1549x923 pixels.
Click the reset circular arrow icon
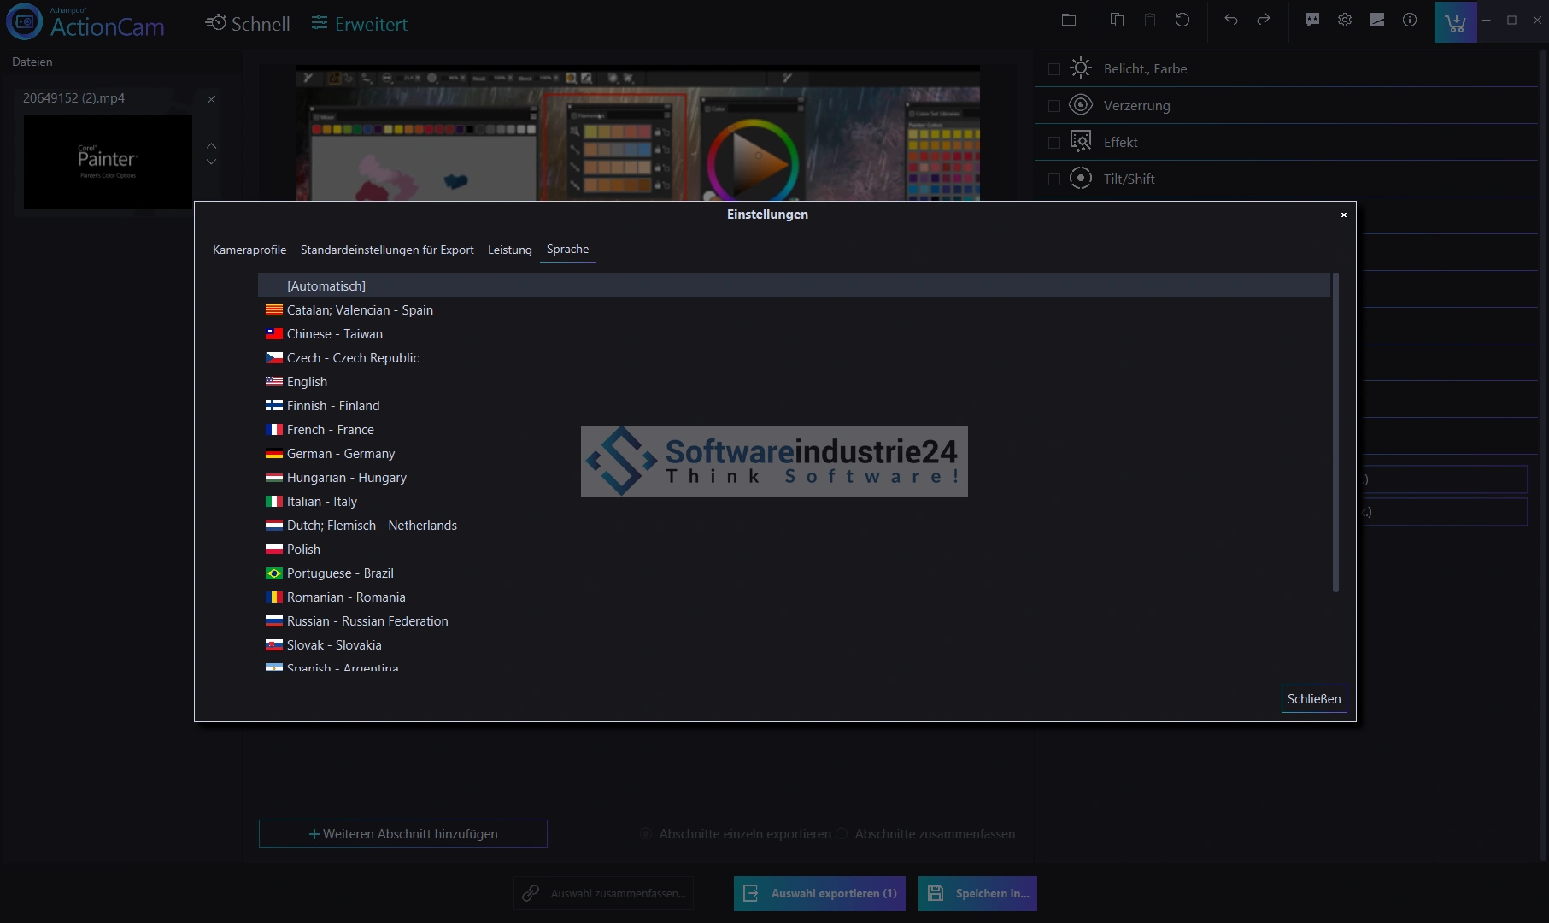point(1182,21)
